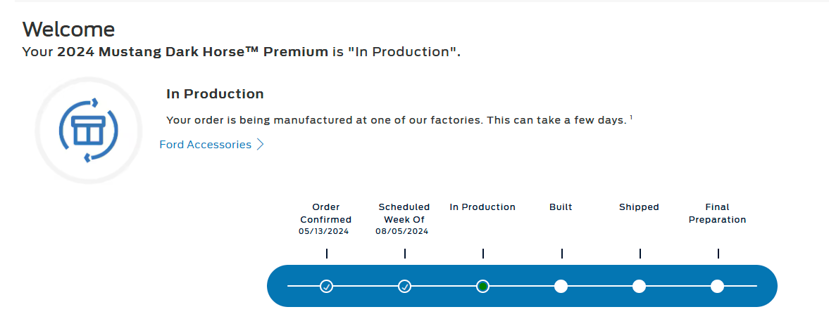Click the 05/13/2024 order date

(324, 231)
